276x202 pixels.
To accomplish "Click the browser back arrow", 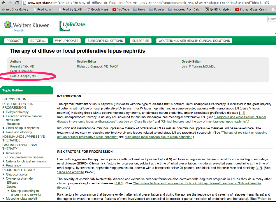I will [x=3, y=3].
